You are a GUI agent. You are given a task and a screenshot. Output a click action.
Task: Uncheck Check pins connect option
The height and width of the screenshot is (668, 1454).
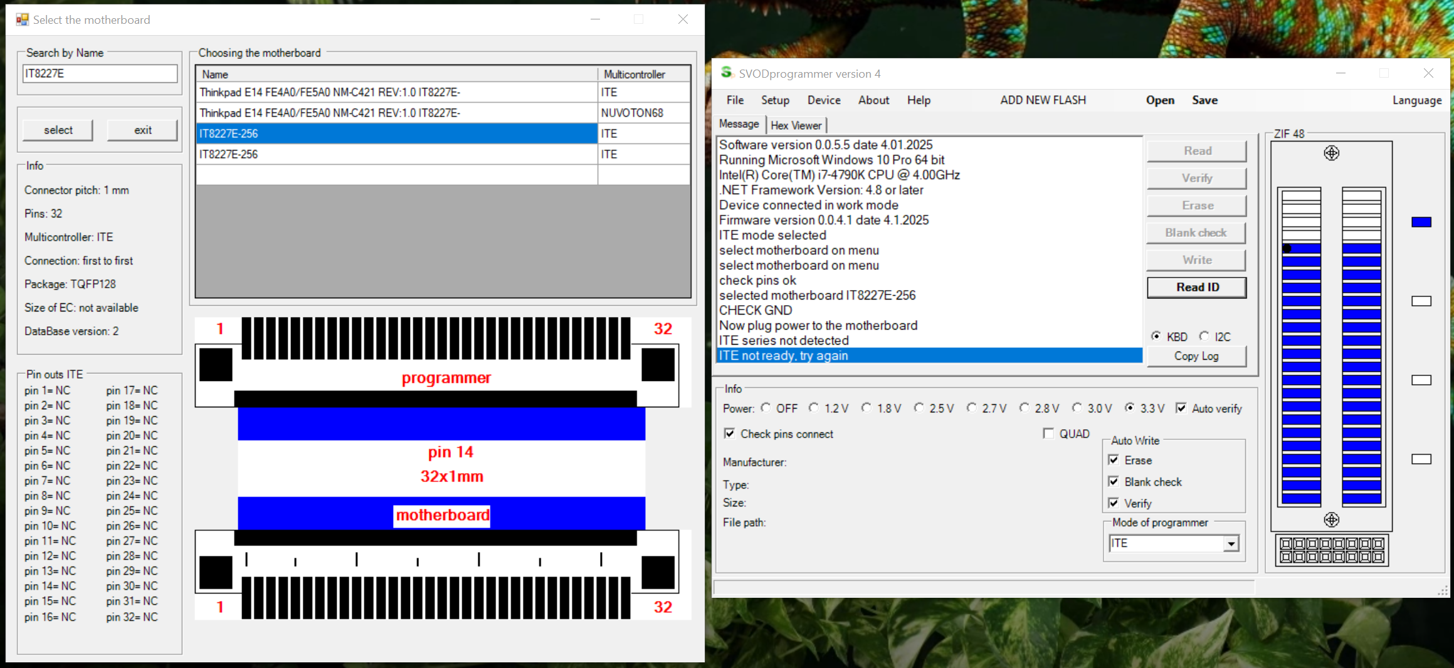coord(730,434)
